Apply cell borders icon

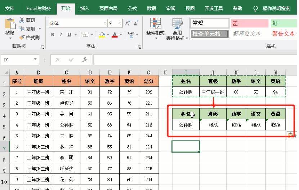tap(85, 35)
